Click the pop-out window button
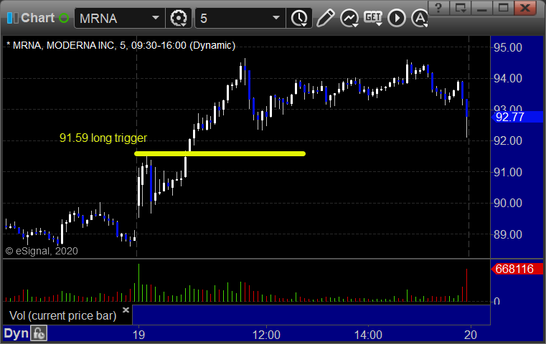 [x=460, y=8]
